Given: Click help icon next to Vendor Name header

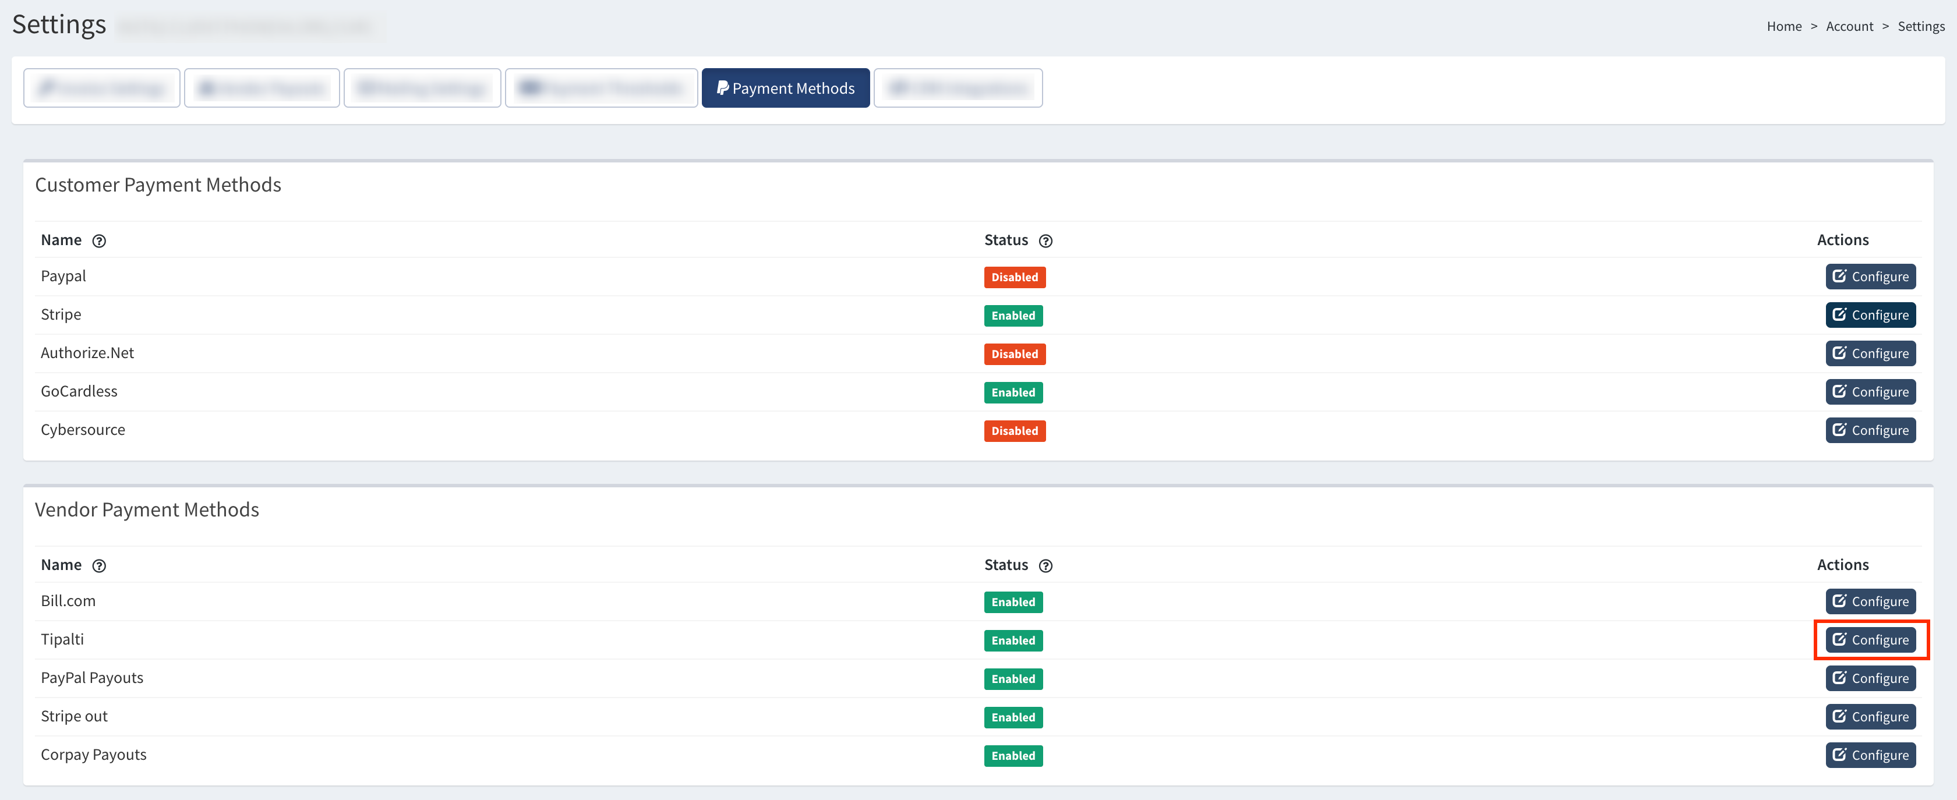Looking at the screenshot, I should [99, 565].
